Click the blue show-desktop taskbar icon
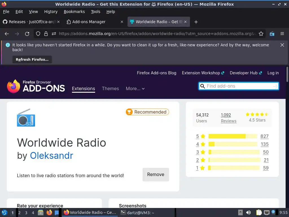 coord(57,212)
